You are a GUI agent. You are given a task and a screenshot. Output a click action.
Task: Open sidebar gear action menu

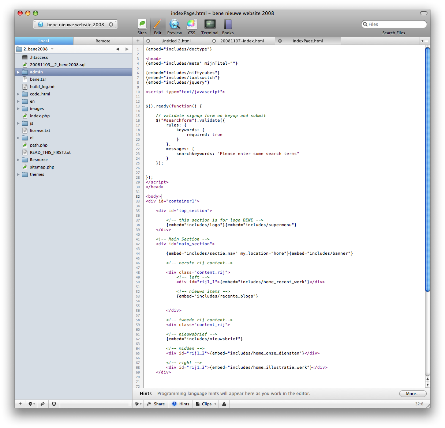31,404
